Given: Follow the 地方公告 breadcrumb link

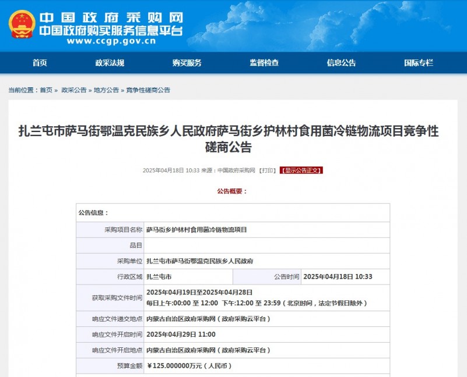Looking at the screenshot, I should (x=106, y=90).
